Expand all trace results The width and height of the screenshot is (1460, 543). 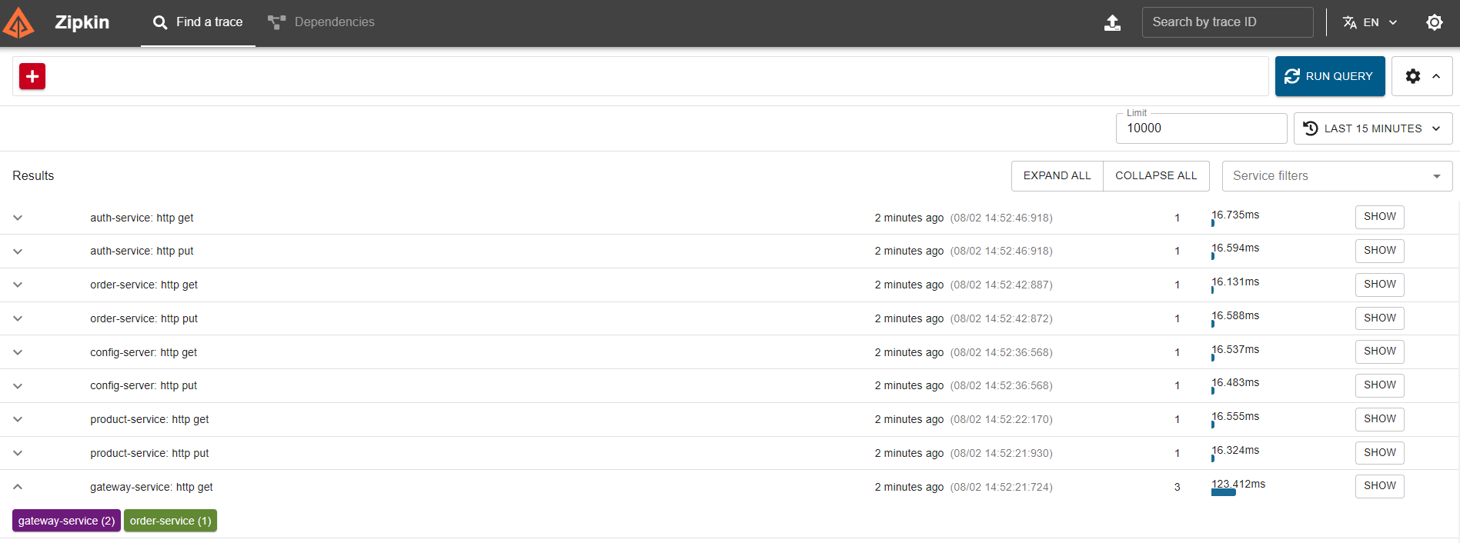click(1057, 176)
